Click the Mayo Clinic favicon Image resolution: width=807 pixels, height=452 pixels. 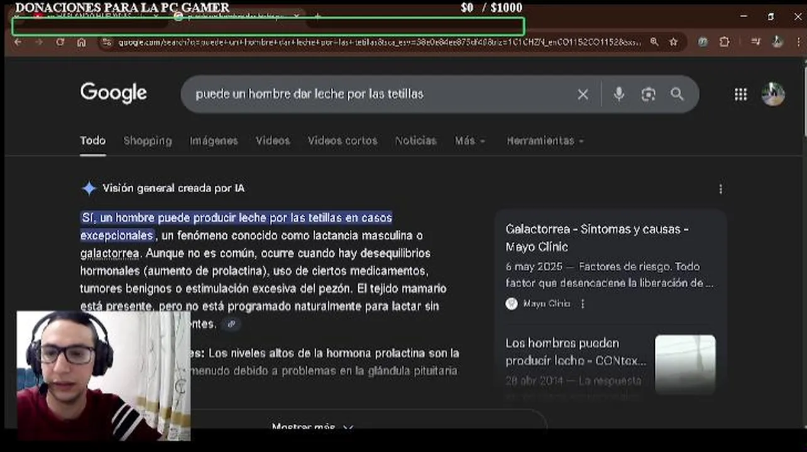click(x=512, y=304)
